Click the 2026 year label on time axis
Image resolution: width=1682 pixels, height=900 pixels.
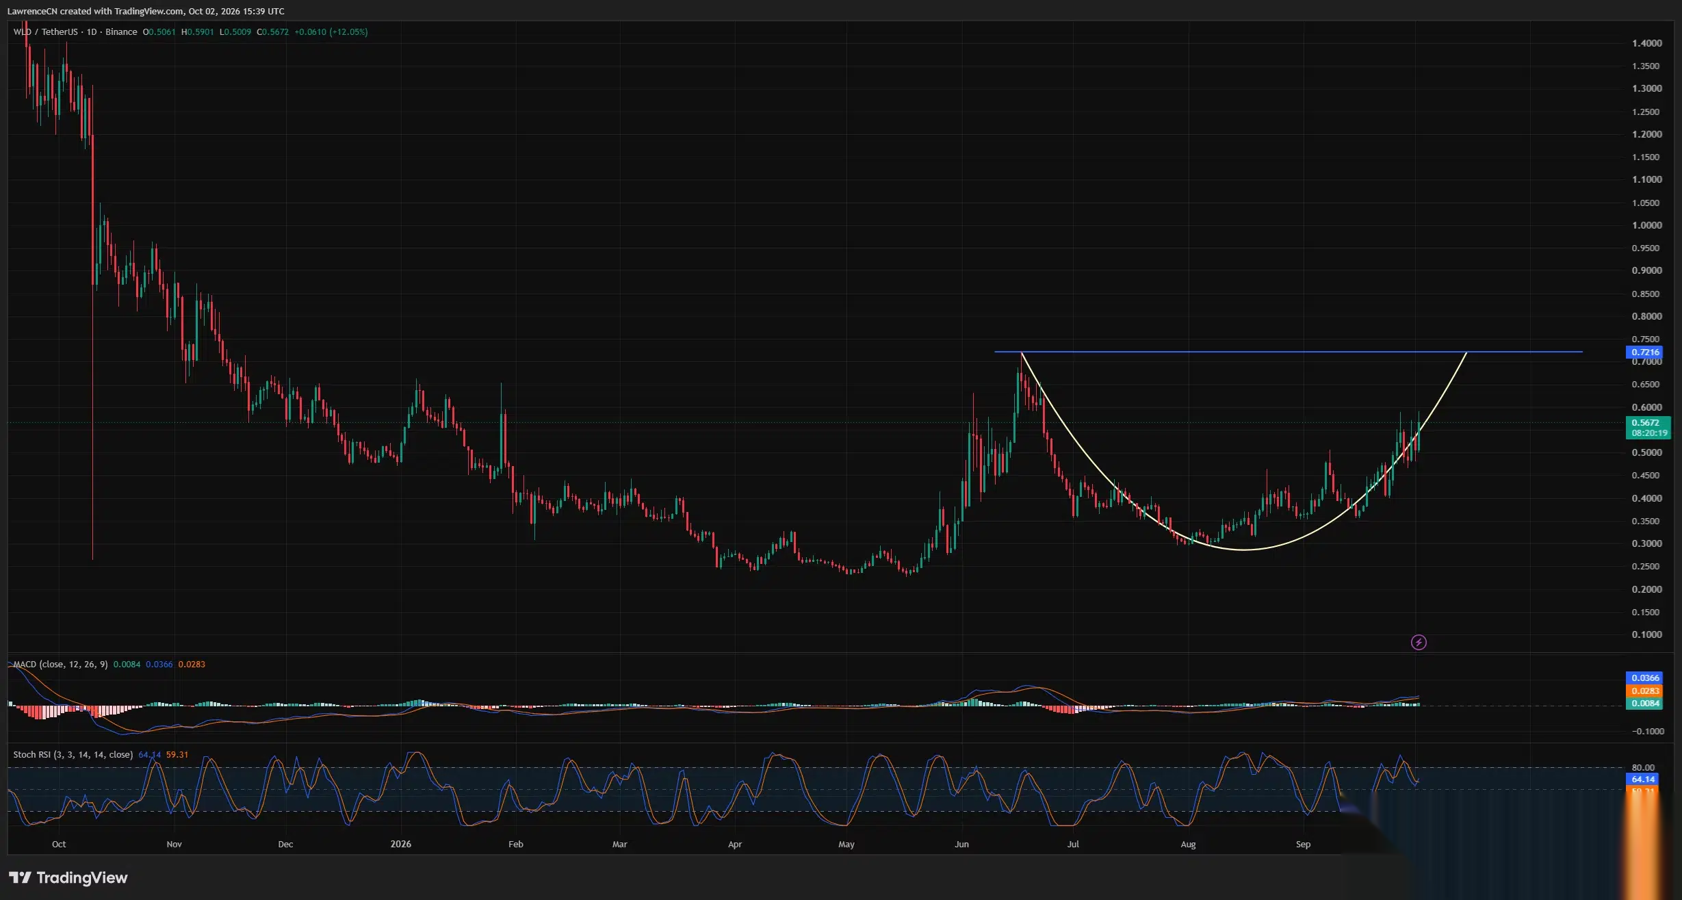pos(401,844)
